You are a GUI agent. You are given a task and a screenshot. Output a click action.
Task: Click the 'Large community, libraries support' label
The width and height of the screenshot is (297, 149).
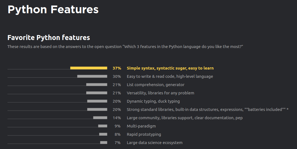185,118
